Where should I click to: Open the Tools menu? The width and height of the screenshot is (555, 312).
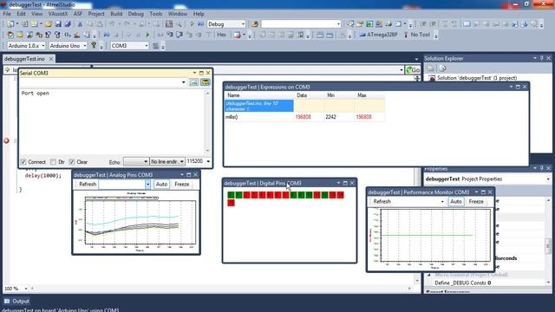[x=156, y=14]
